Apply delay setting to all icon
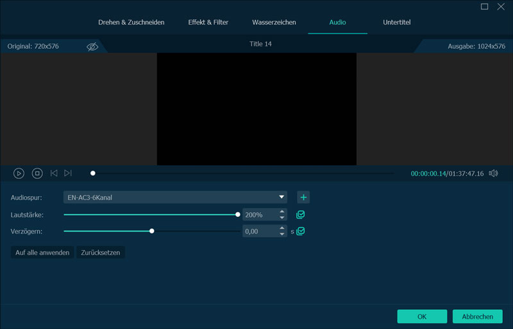The width and height of the screenshot is (513, 329). coord(300,231)
